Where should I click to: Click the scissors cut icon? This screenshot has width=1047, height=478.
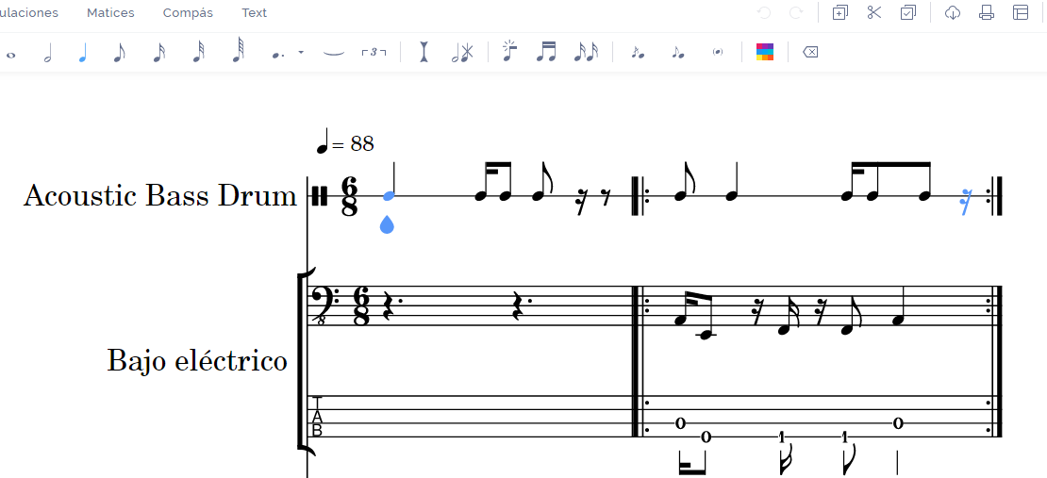point(873,13)
